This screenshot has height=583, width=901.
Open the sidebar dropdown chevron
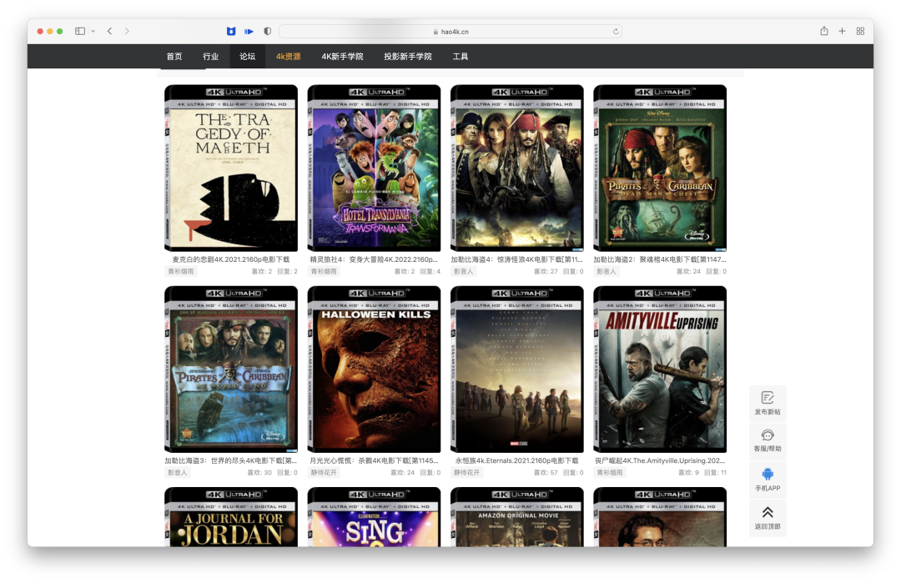pos(93,31)
